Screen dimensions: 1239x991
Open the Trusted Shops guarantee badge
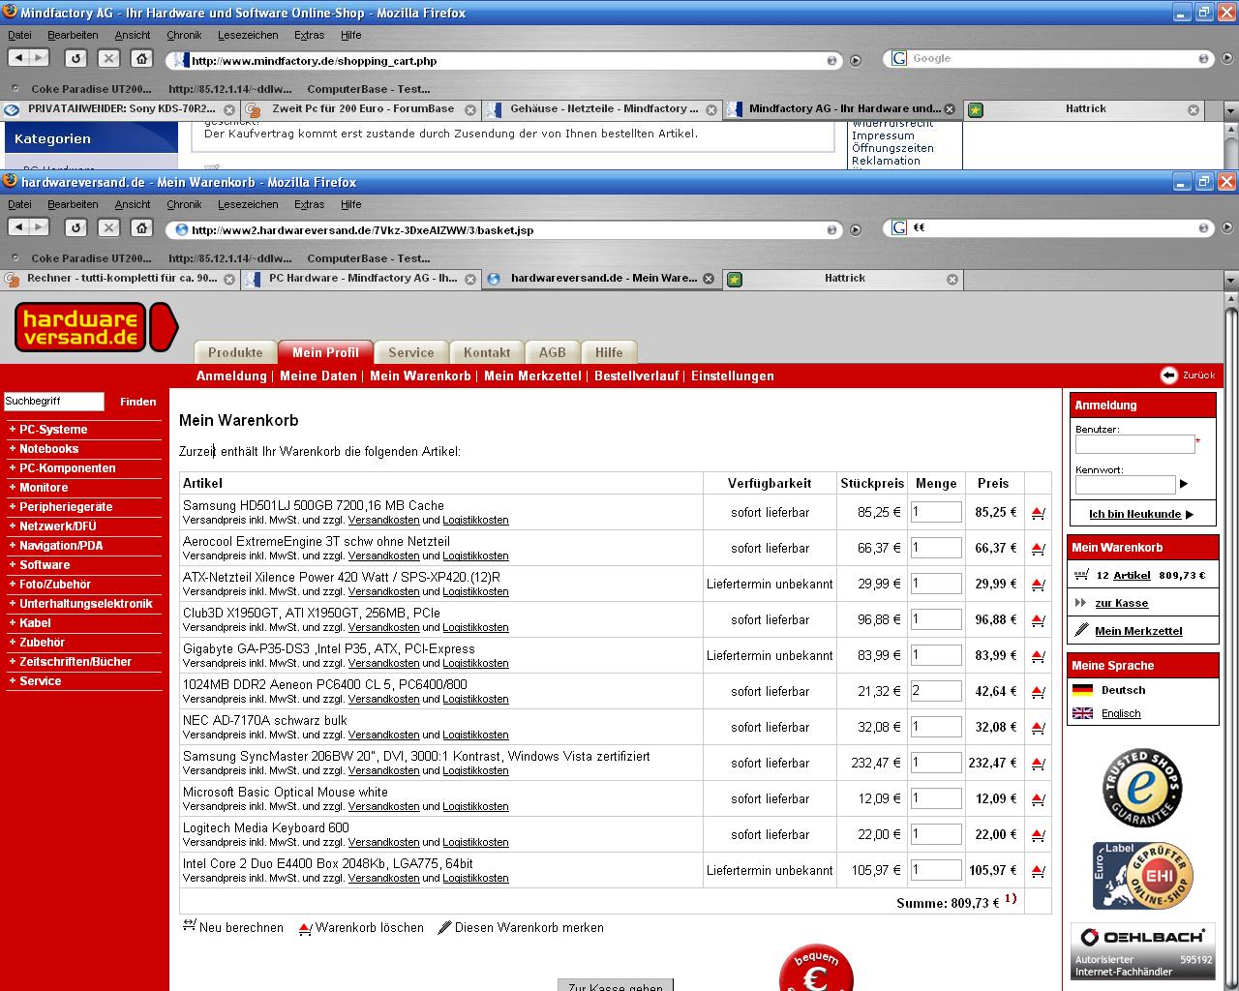click(x=1142, y=788)
